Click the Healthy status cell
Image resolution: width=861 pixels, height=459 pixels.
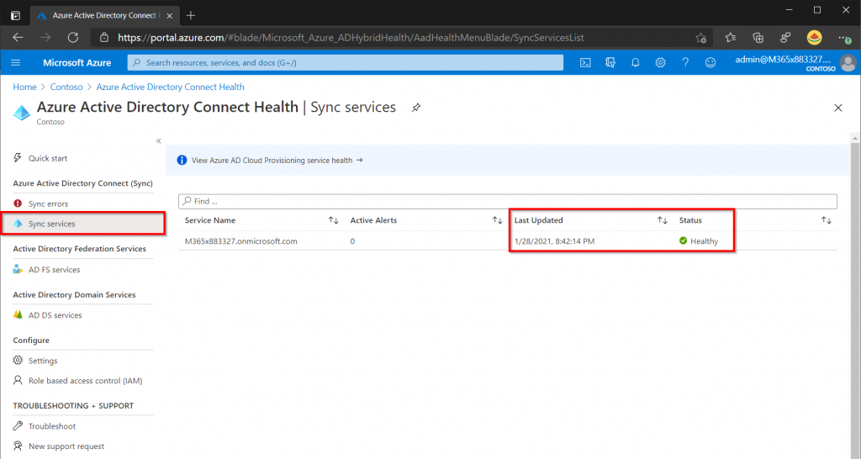pyautogui.click(x=699, y=241)
